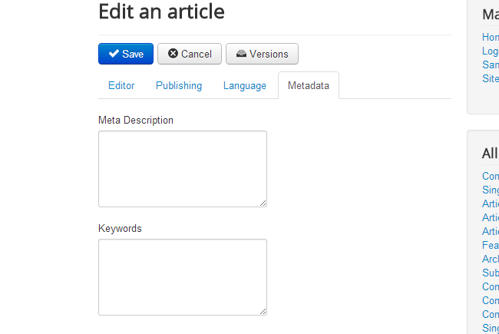Click the sidebar link starting with 'Sam'

click(491, 64)
